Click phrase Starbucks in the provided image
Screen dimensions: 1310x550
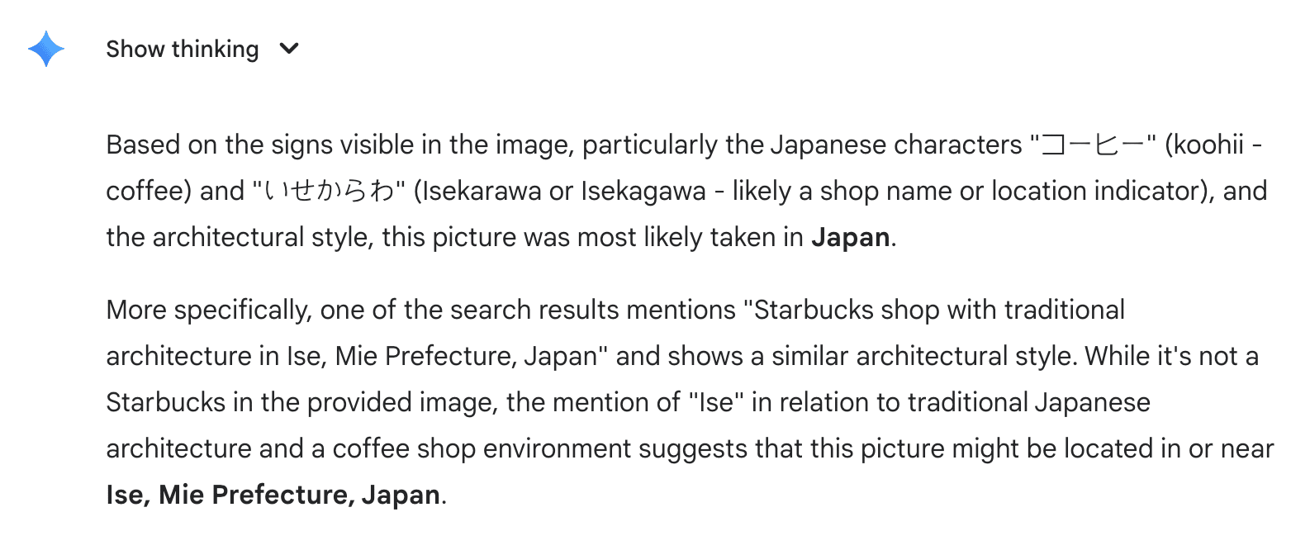click(302, 402)
